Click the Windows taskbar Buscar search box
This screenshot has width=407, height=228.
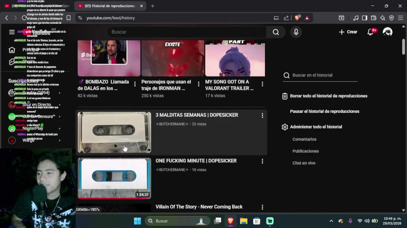178,221
